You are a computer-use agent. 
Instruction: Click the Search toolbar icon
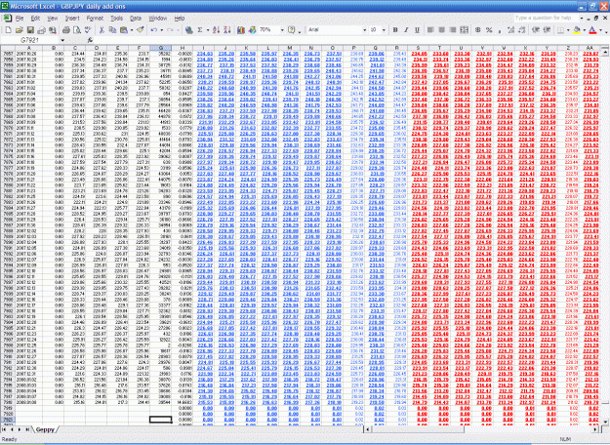coord(53,30)
